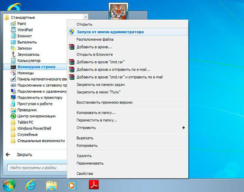
Task: Click Подключение к удаленному рабочему столу icon
Action: click(x=13, y=91)
